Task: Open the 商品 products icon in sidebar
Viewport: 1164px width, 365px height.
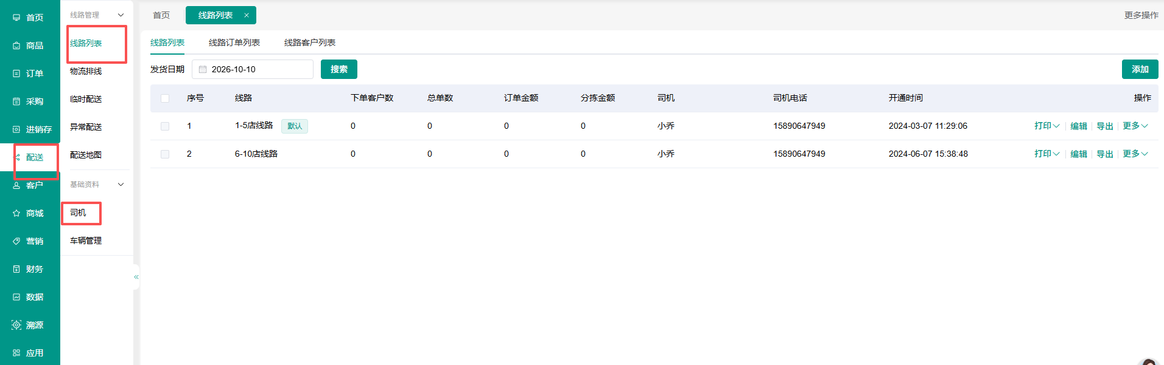Action: 16,46
